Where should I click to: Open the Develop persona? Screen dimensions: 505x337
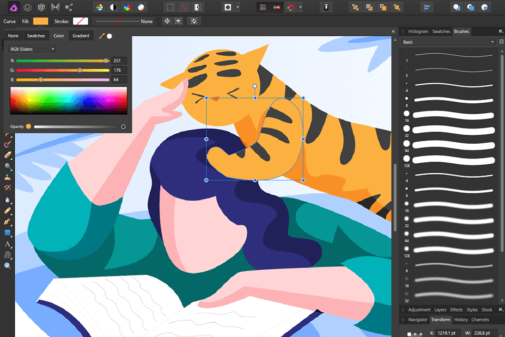(42, 7)
